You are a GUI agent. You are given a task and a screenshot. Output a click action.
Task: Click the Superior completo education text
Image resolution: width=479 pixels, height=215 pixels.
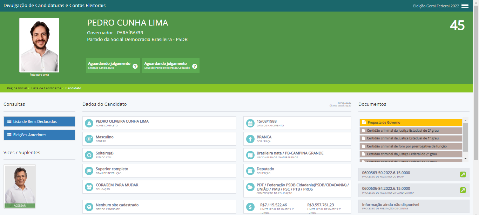(x=112, y=169)
